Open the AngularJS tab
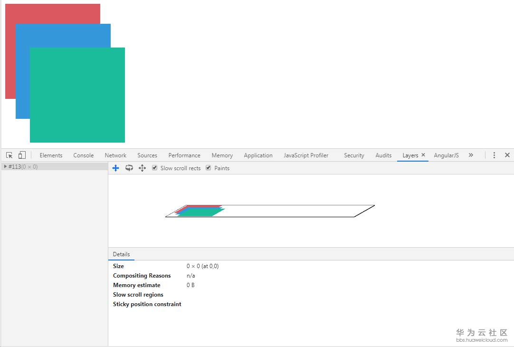Image resolution: width=514 pixels, height=347 pixels. click(446, 155)
